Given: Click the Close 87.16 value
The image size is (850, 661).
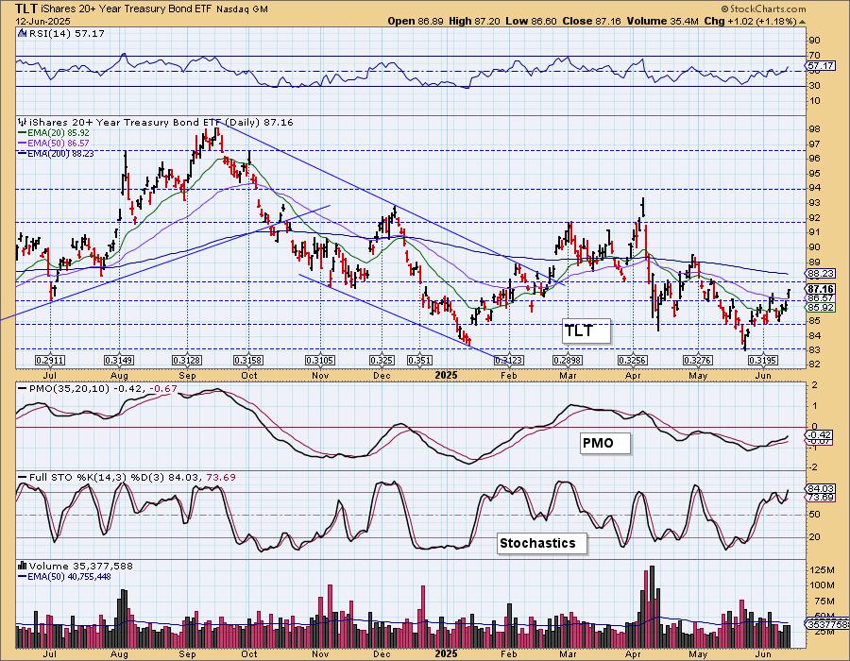Looking at the screenshot, I should click(x=592, y=21).
